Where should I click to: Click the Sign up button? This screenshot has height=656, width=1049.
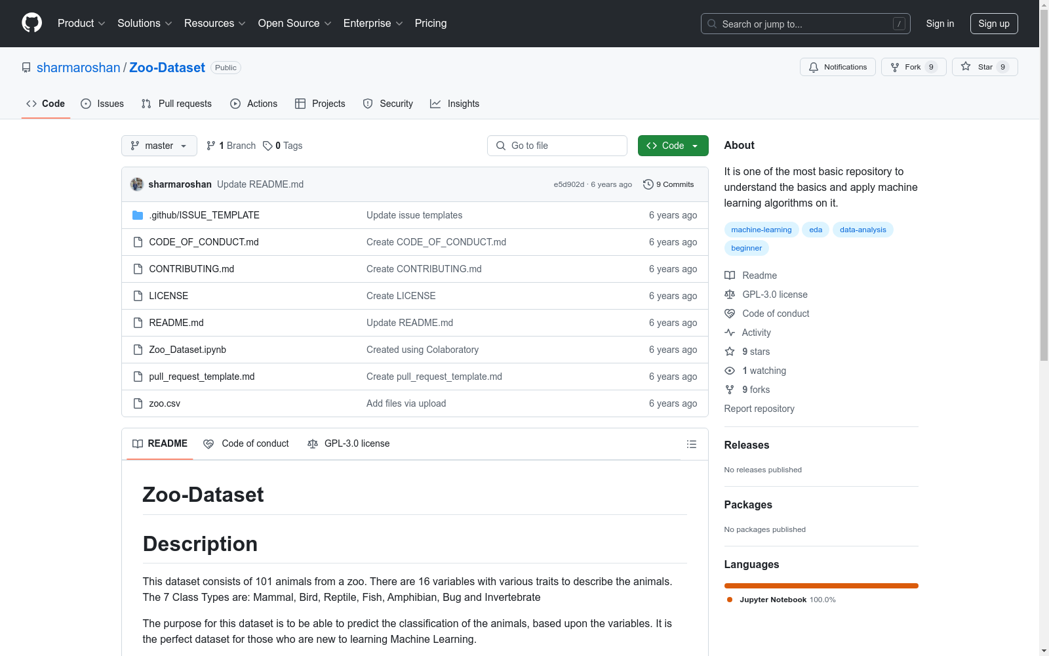[x=993, y=24]
